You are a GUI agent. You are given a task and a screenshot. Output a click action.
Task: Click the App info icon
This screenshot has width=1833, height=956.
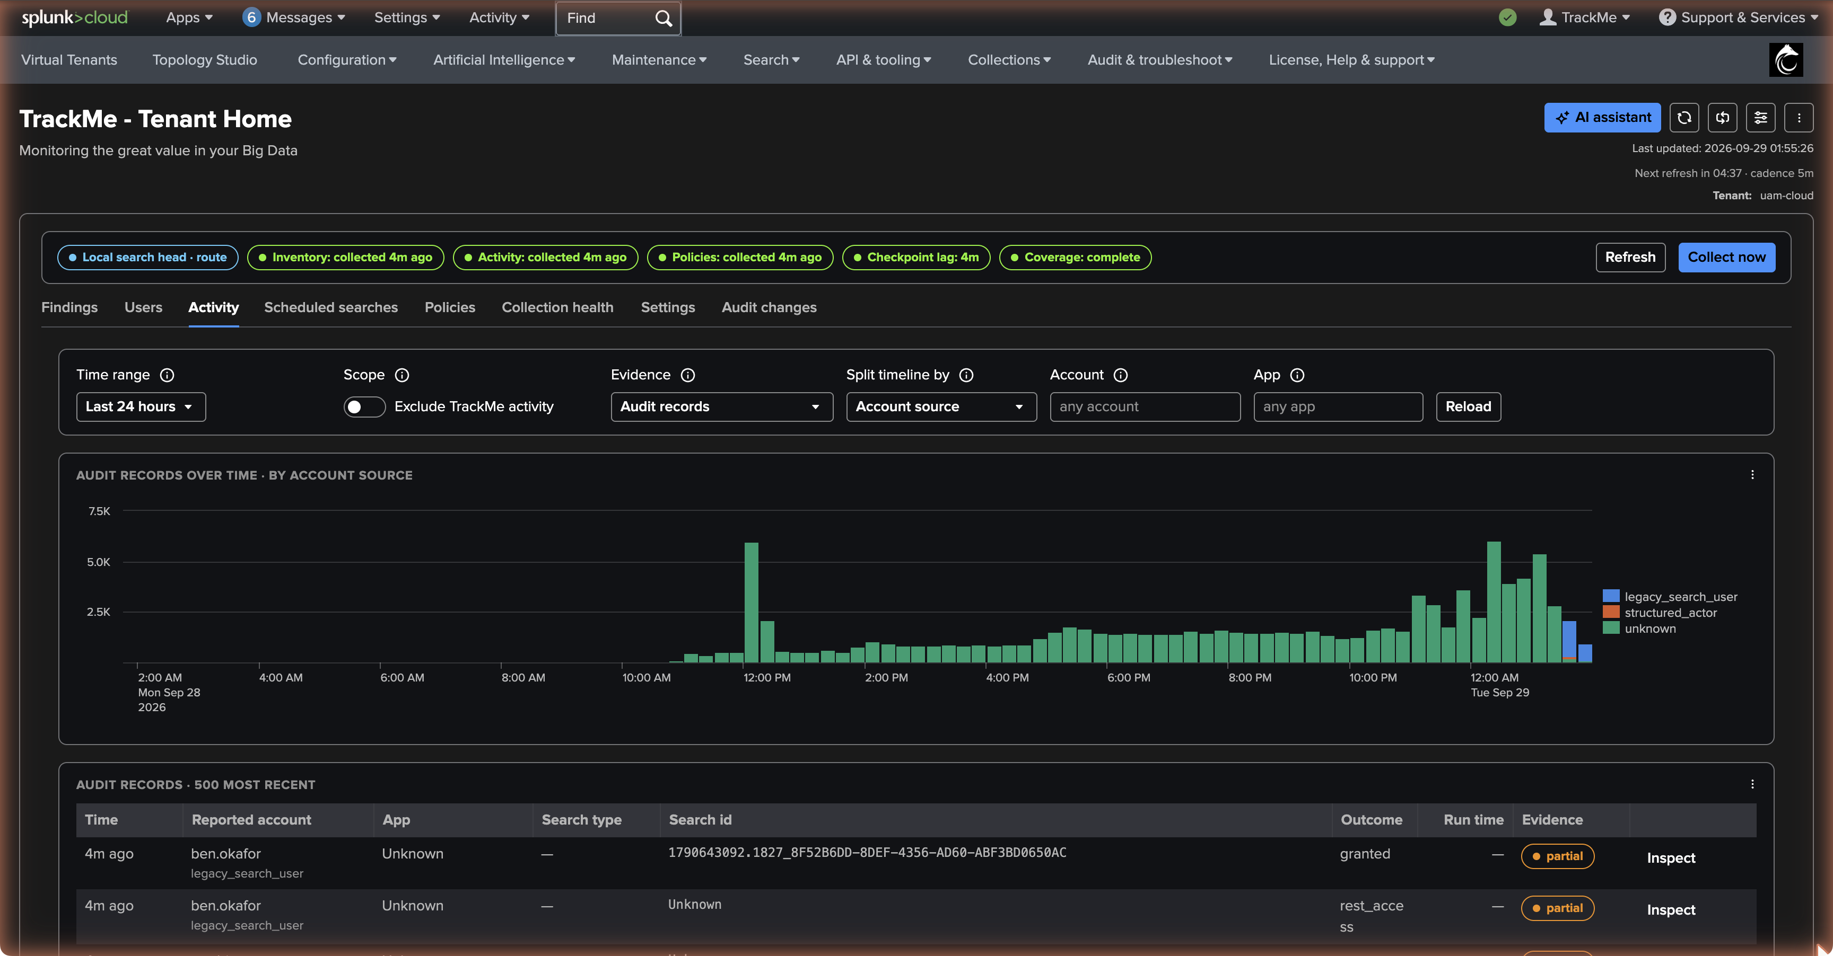coord(1296,375)
